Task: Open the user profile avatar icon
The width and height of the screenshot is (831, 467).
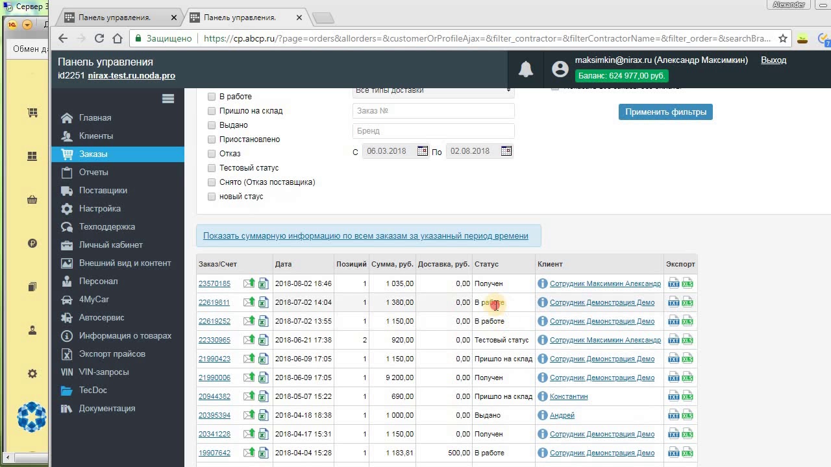Action: click(x=560, y=69)
